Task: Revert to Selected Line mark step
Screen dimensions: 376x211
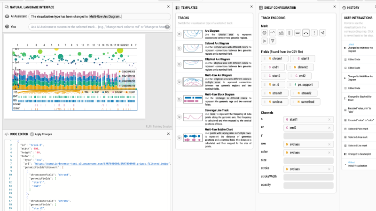Action: (359, 146)
